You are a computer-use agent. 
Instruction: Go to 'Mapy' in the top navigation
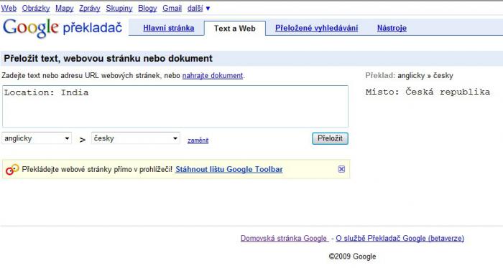tap(65, 9)
